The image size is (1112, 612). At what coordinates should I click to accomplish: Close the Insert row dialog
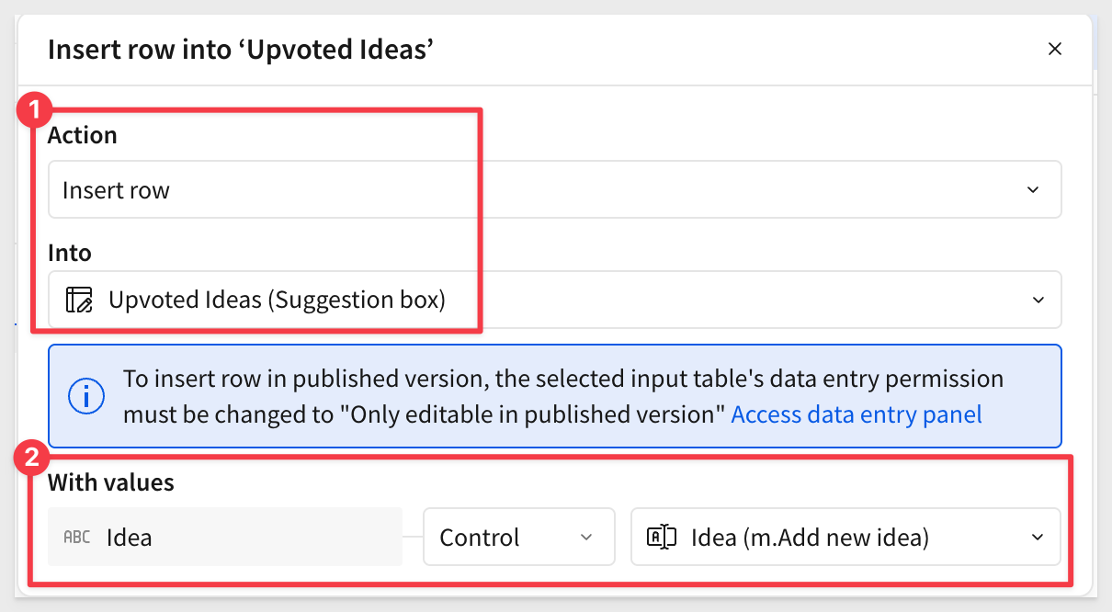click(x=1055, y=50)
